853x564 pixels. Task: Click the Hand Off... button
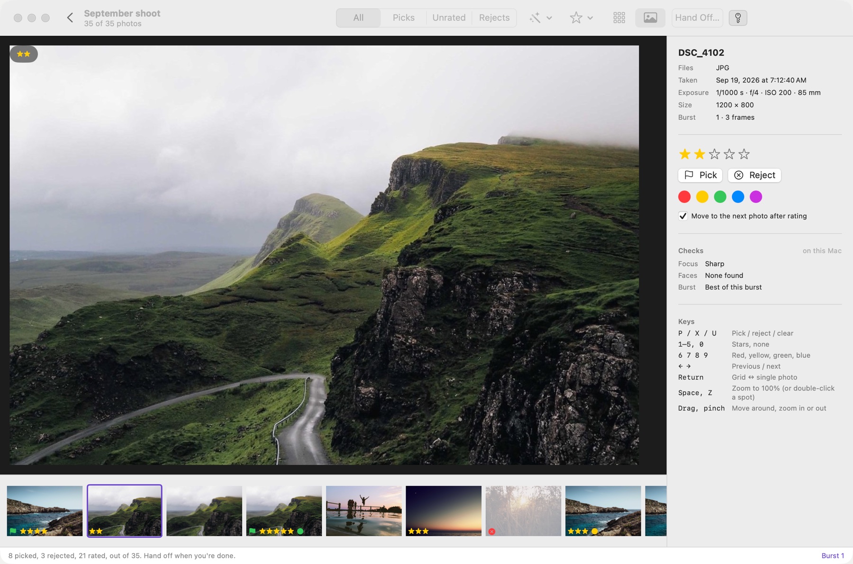tap(697, 18)
